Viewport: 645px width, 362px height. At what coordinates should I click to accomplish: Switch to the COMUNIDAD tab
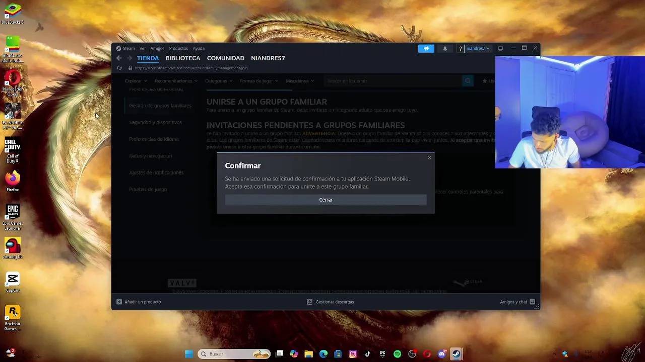click(x=226, y=58)
